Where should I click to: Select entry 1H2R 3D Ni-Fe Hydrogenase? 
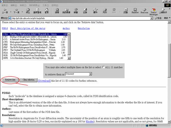35,56
